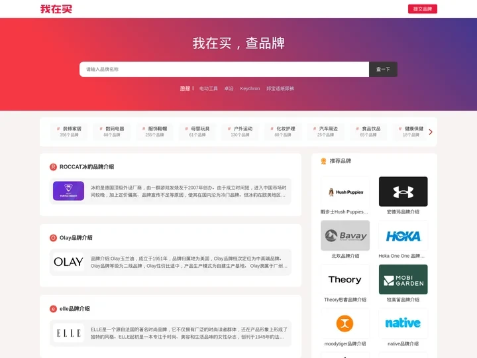Click the 提交品牌 button
This screenshot has height=358, width=477.
point(422,9)
